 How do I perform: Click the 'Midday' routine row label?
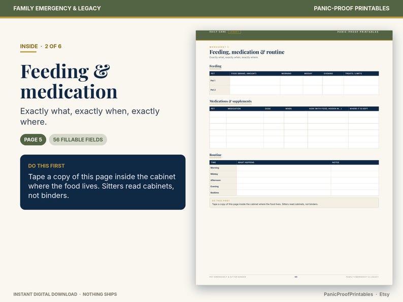click(214, 174)
